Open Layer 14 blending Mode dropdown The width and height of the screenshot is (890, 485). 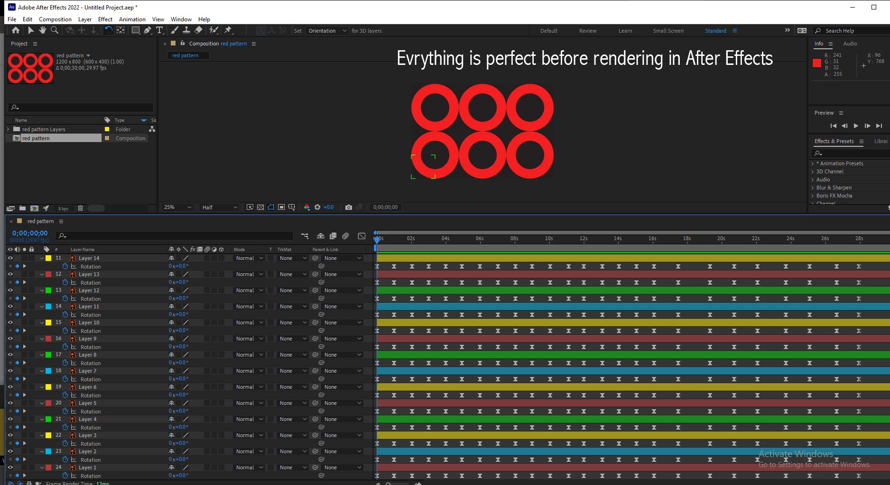250,258
